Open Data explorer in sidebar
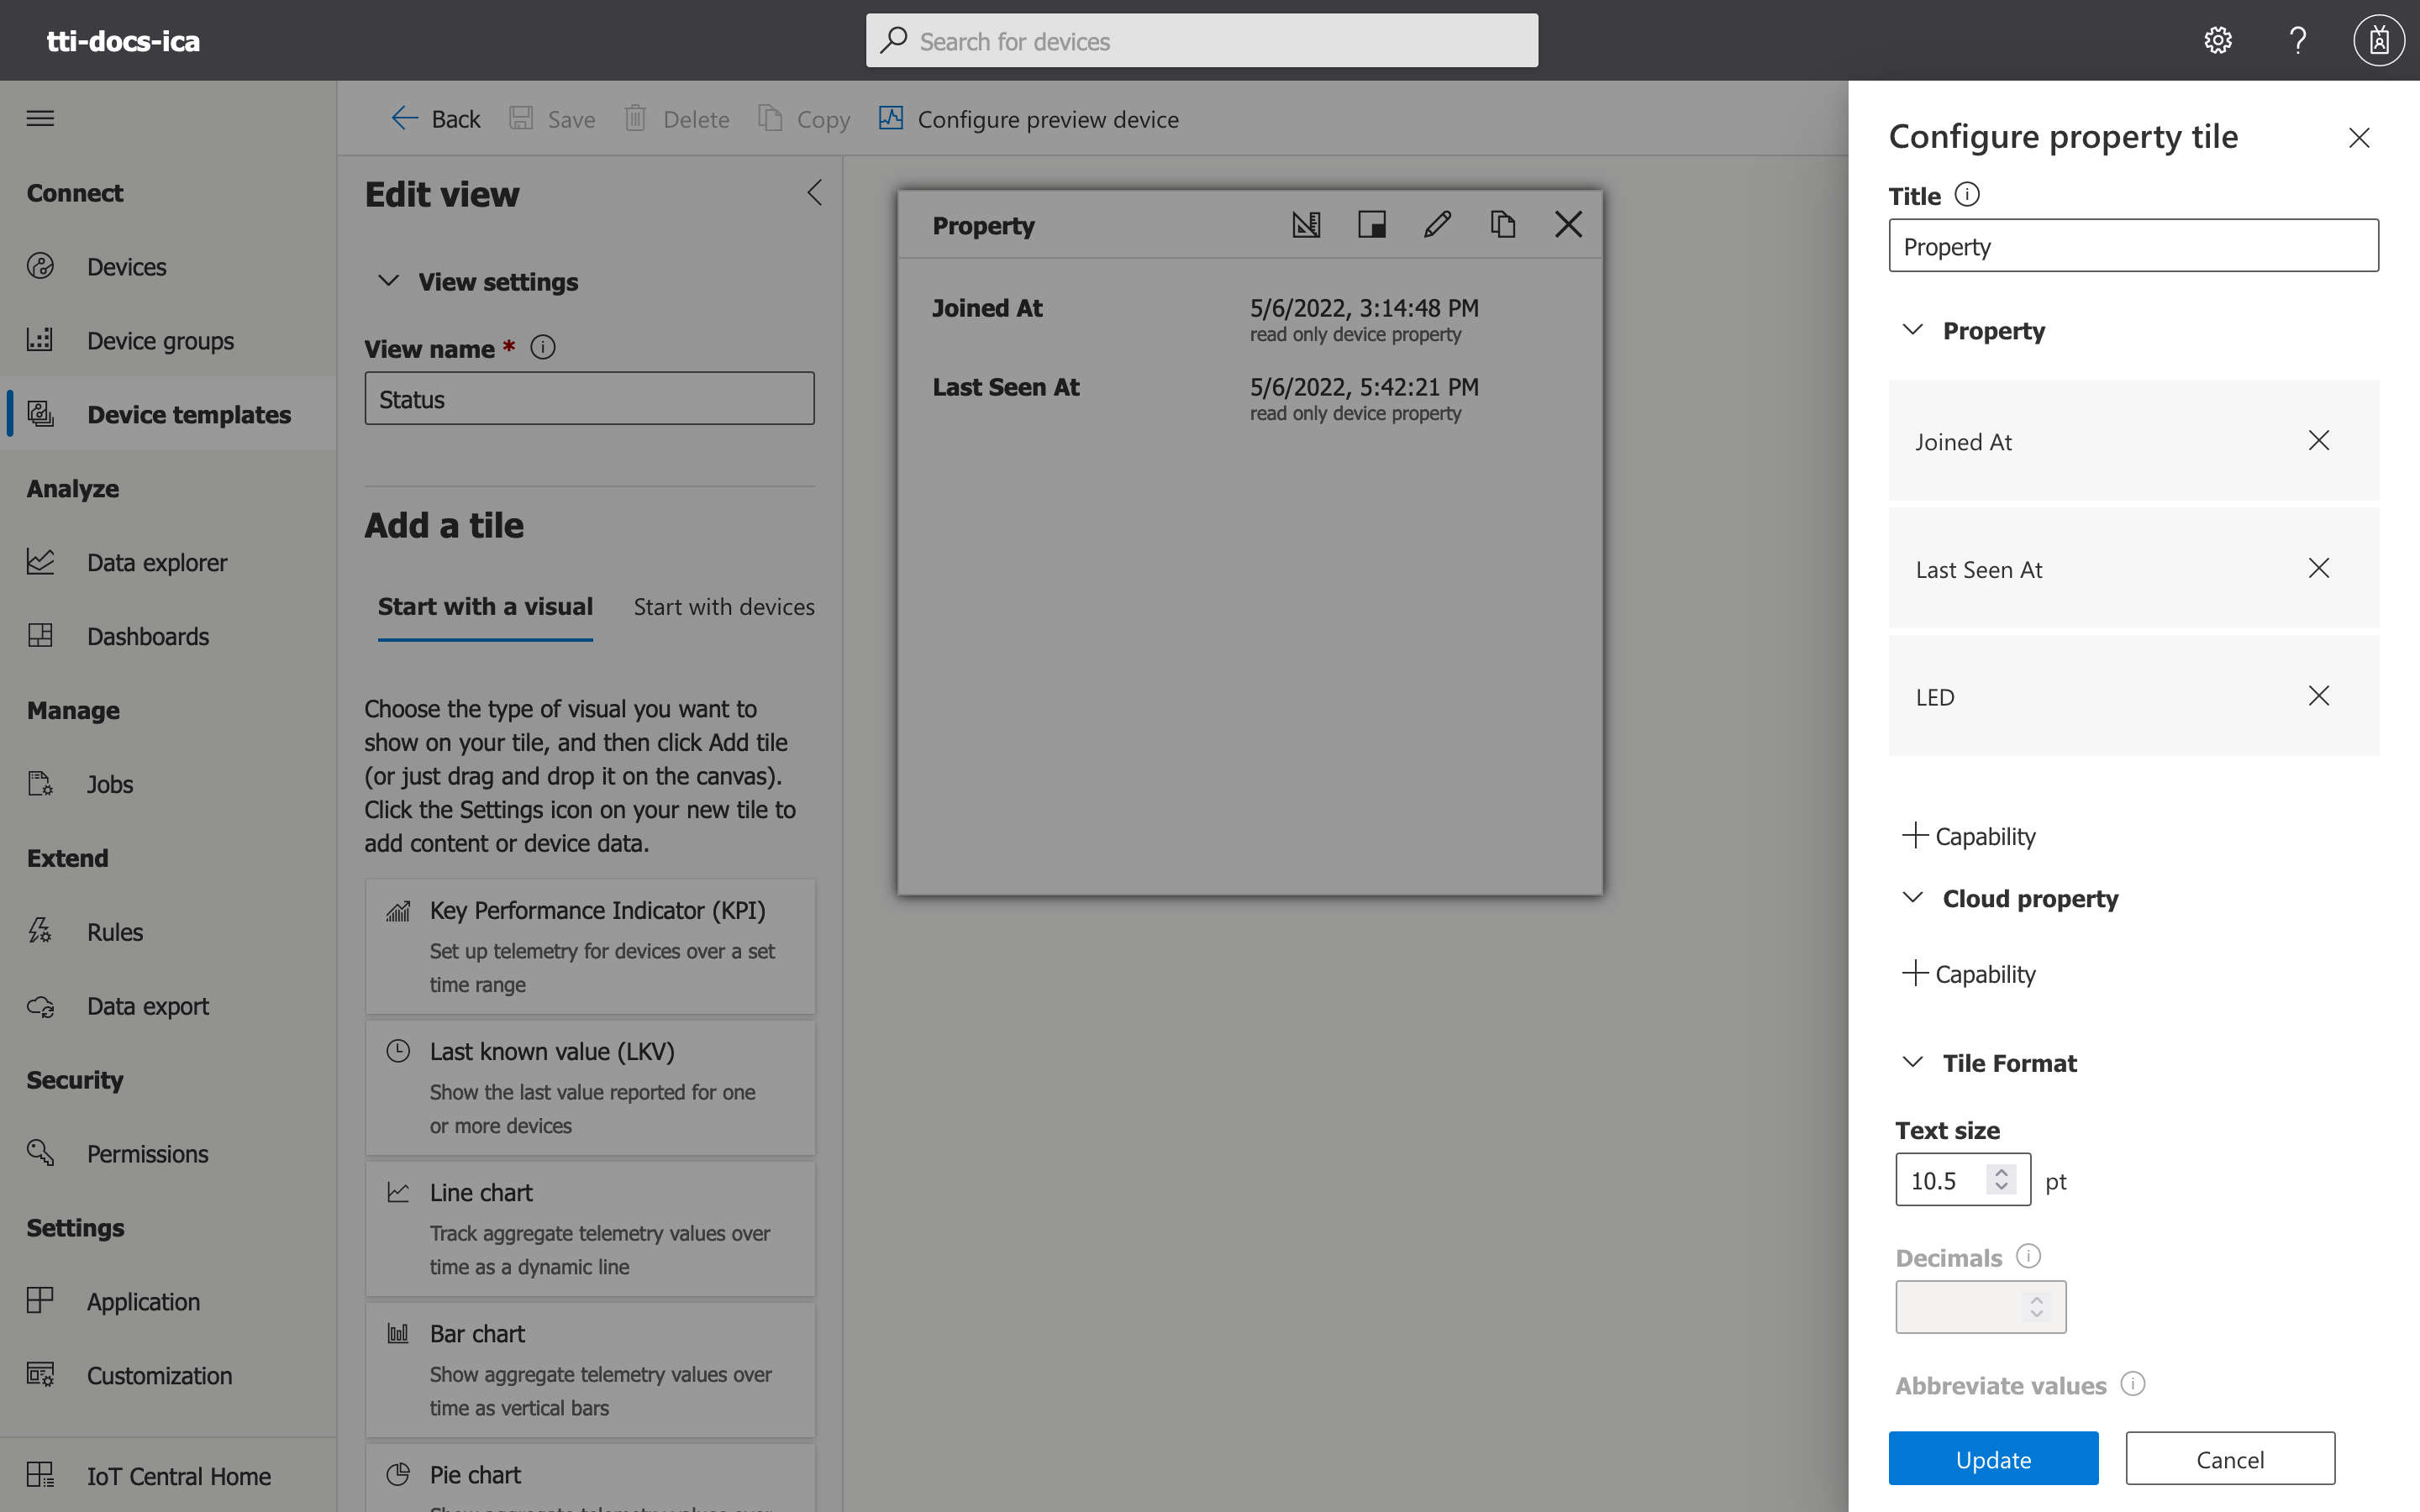The height and width of the screenshot is (1512, 2420). click(156, 562)
